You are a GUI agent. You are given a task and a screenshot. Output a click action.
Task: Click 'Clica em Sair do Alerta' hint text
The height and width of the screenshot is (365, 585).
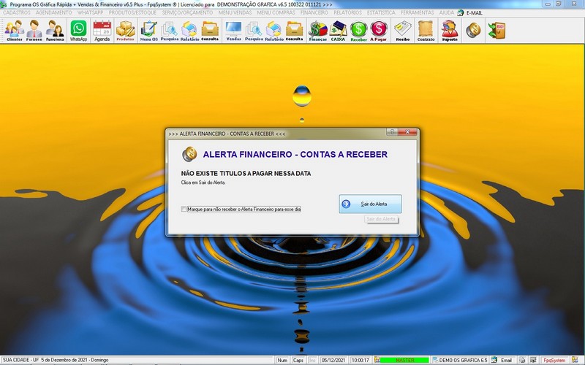(203, 182)
